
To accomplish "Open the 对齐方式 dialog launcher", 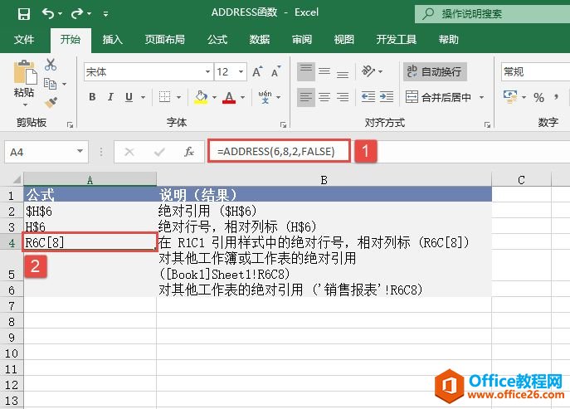I will 487,124.
